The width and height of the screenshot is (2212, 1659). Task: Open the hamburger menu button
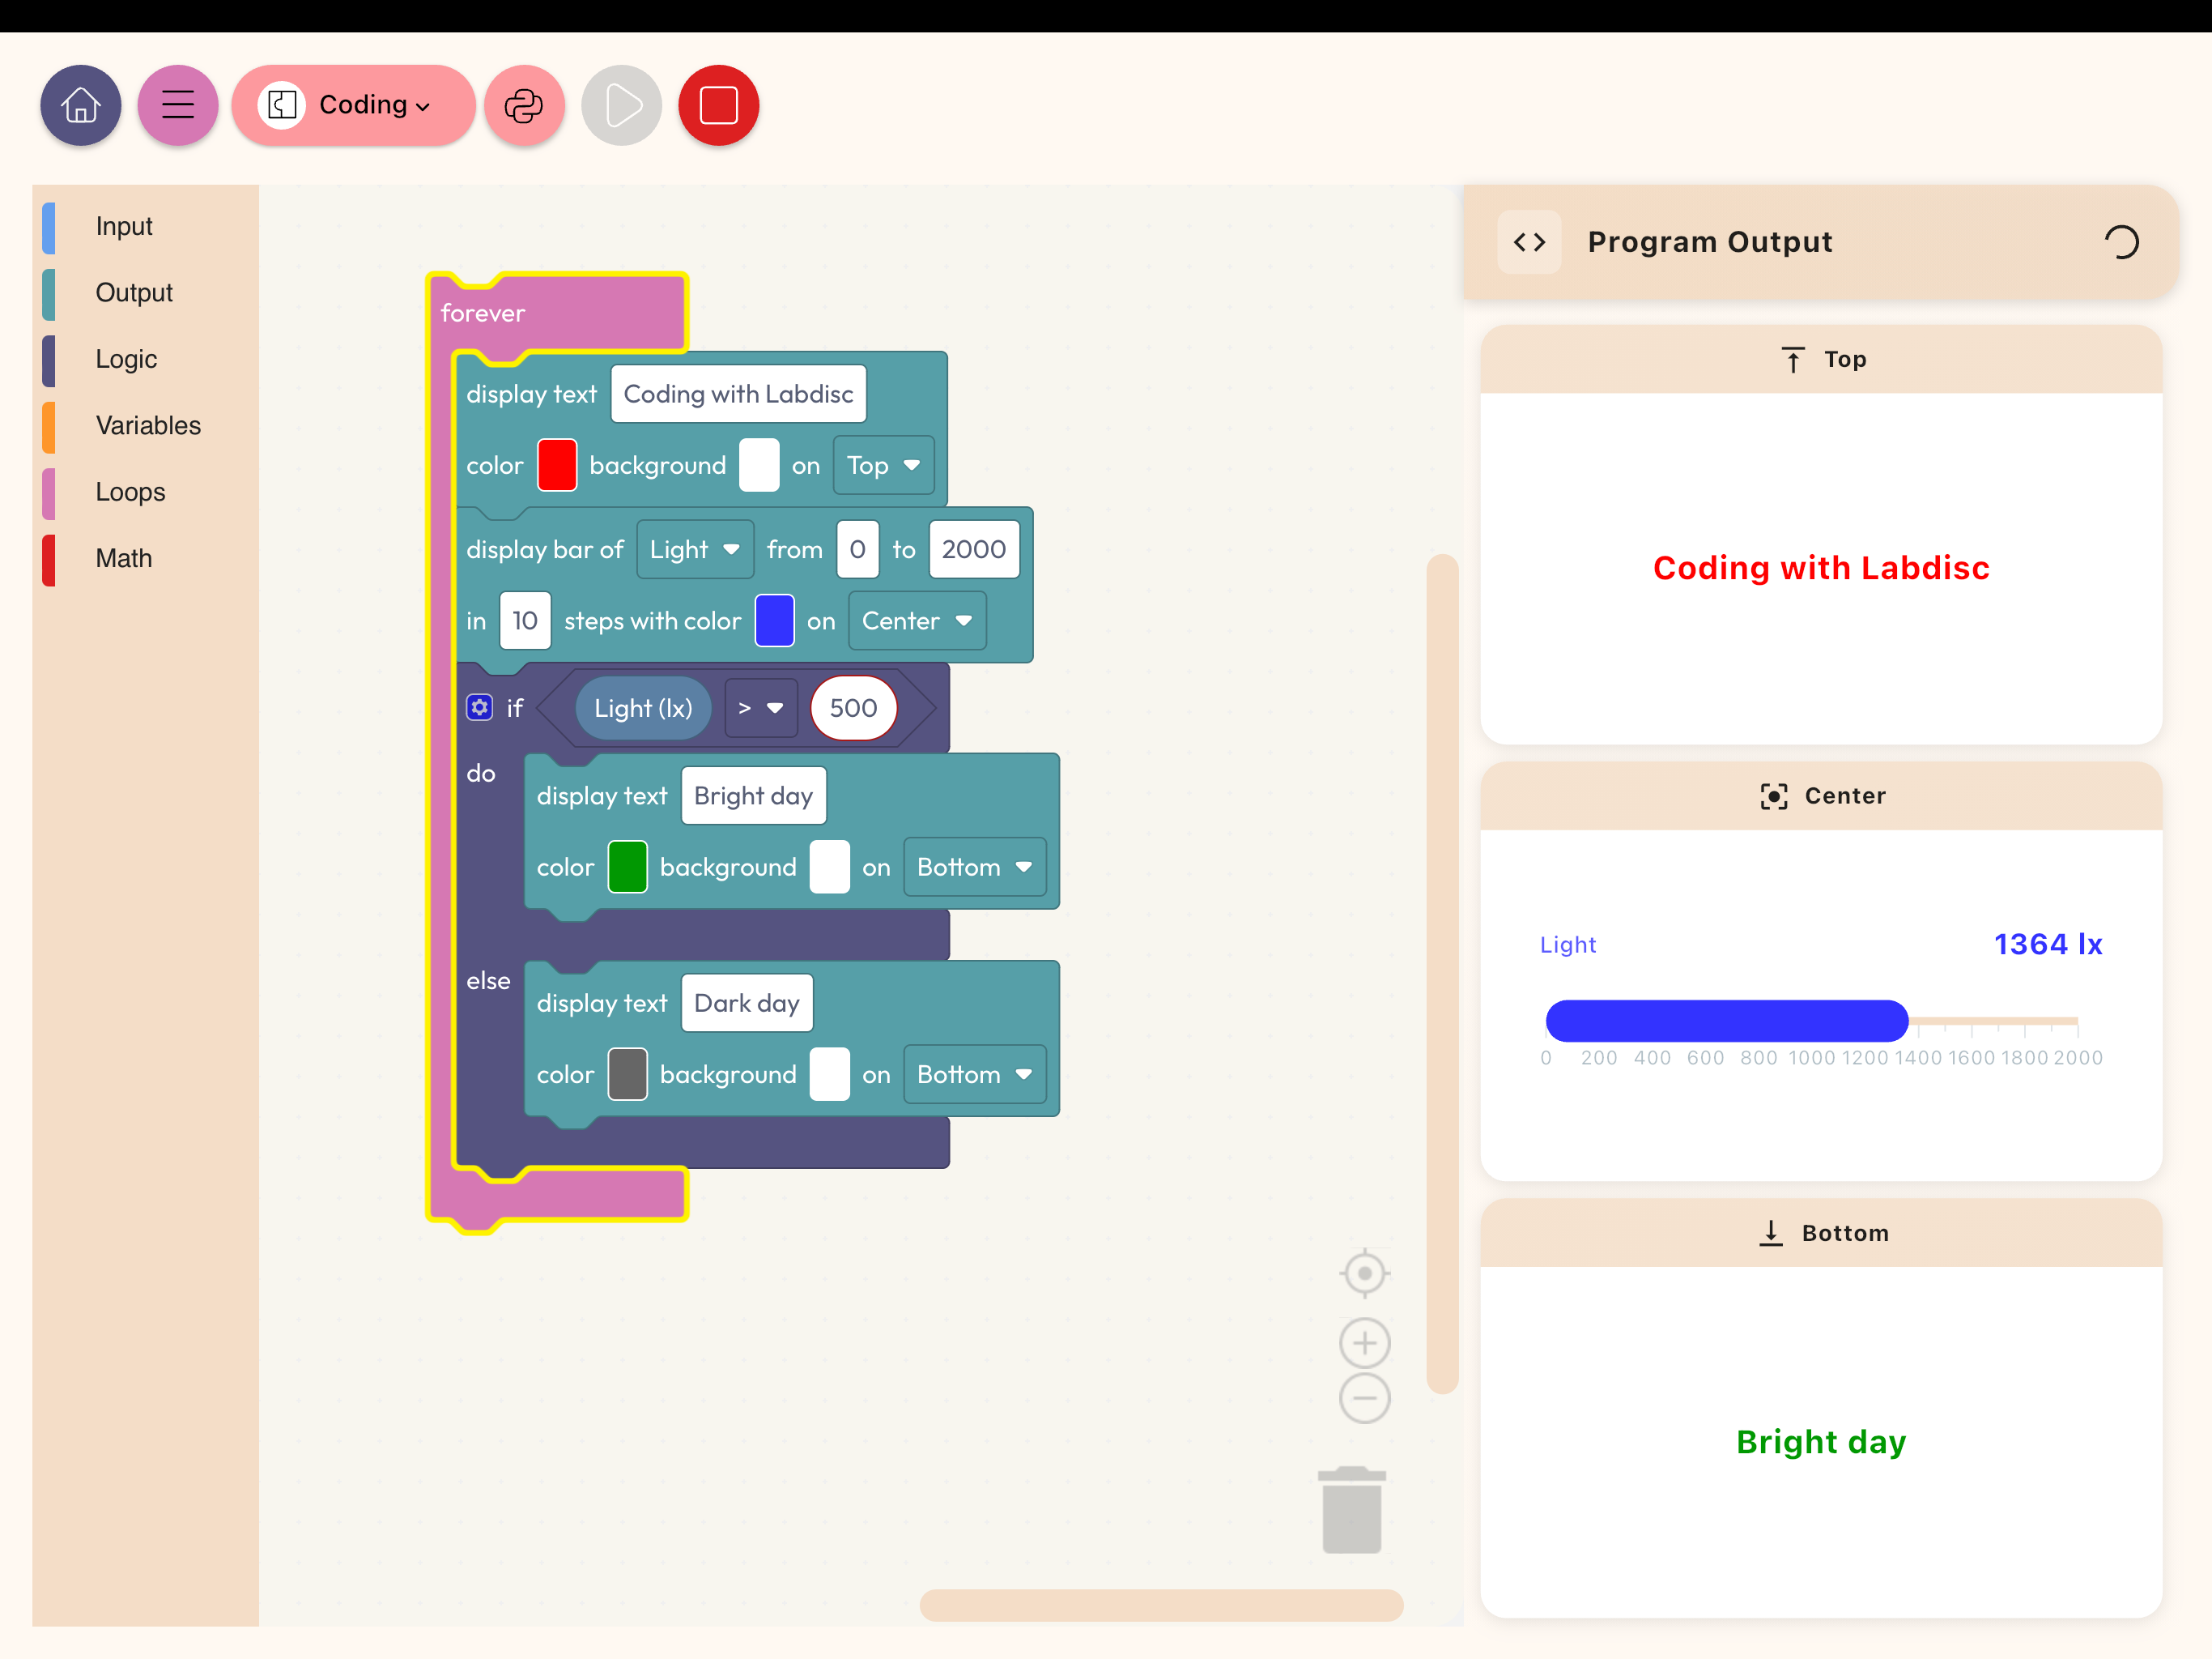click(x=177, y=105)
